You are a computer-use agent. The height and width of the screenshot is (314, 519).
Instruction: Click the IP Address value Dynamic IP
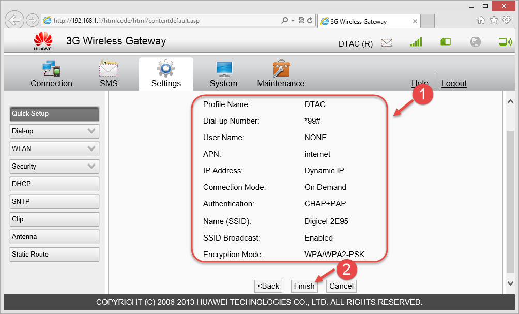click(324, 171)
